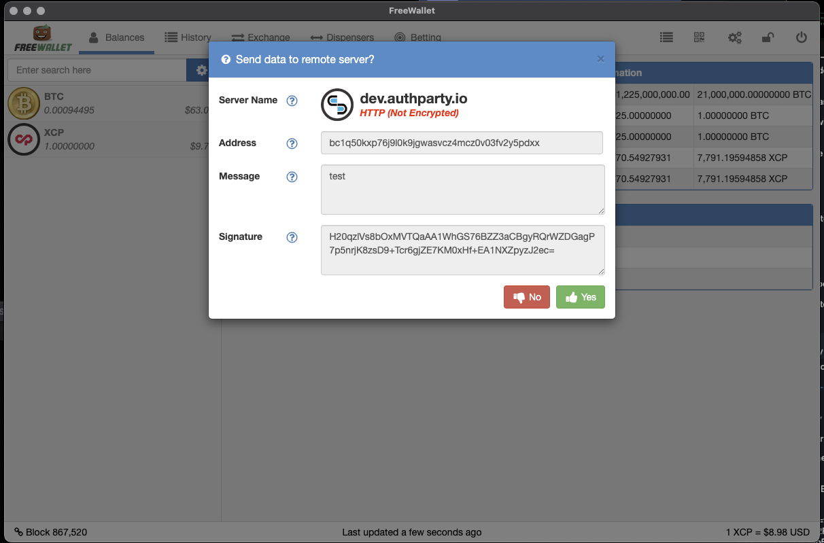Click the block link chain icon

coord(18,532)
